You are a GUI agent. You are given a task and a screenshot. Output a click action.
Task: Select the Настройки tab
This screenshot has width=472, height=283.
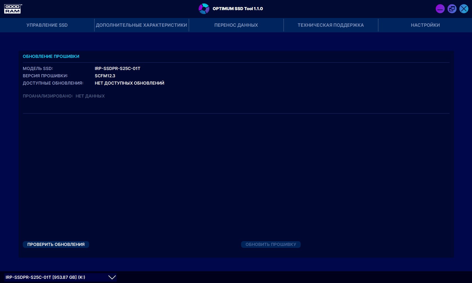point(425,25)
